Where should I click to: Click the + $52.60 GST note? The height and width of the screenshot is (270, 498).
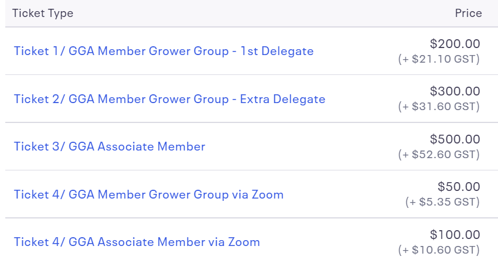[439, 155]
